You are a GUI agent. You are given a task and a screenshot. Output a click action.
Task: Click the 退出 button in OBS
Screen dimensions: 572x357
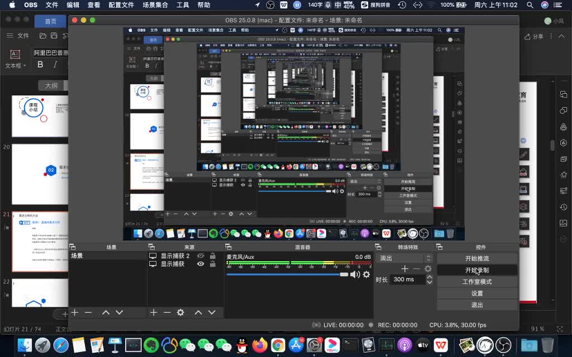point(477,305)
